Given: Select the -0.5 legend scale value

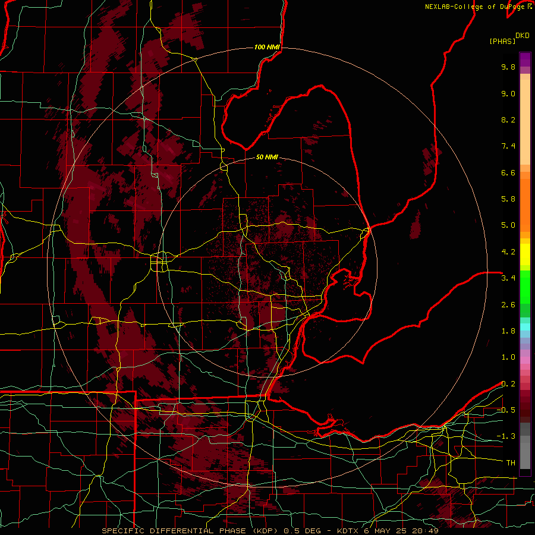Looking at the screenshot, I should point(506,410).
